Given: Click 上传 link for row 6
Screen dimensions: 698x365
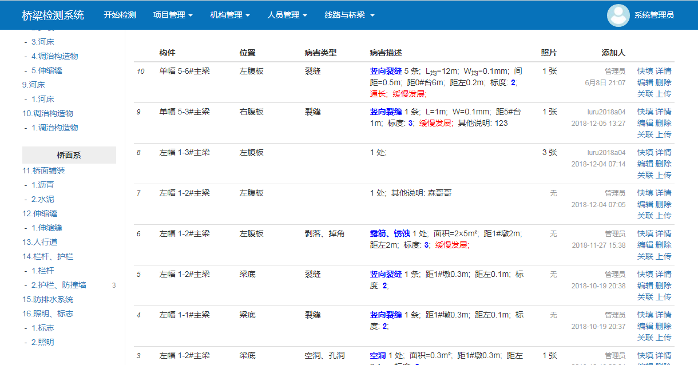Looking at the screenshot, I should pos(664,256).
